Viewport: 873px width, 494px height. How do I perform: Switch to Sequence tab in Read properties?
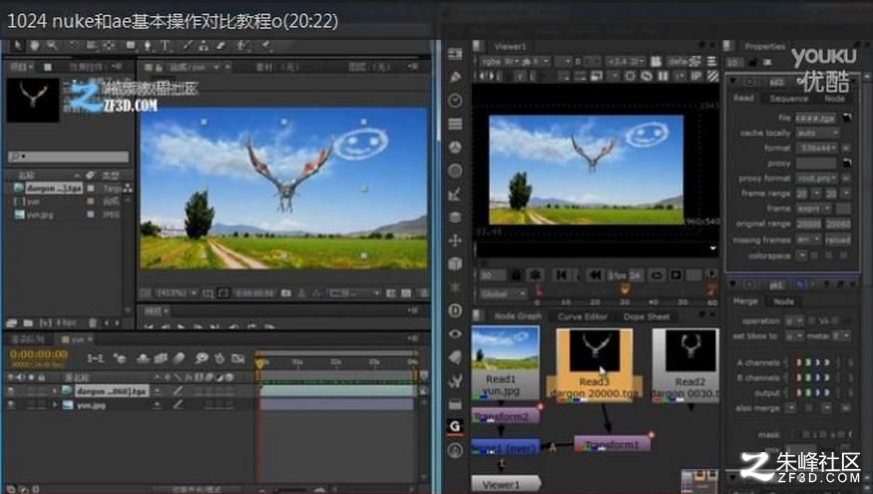[x=788, y=98]
